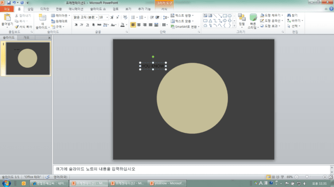Click the Undo arrow icon
334x187 pixels.
(14, 3)
